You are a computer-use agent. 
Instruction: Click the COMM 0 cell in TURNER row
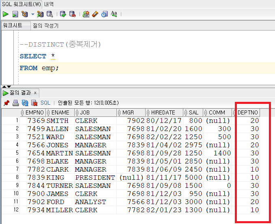tap(217, 185)
